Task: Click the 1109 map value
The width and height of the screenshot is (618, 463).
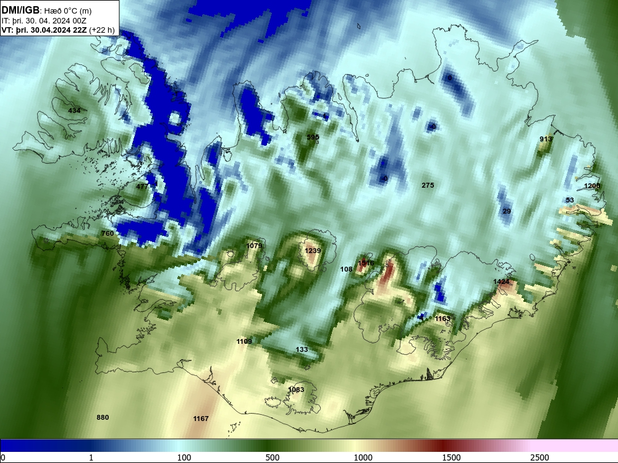Action: (244, 341)
